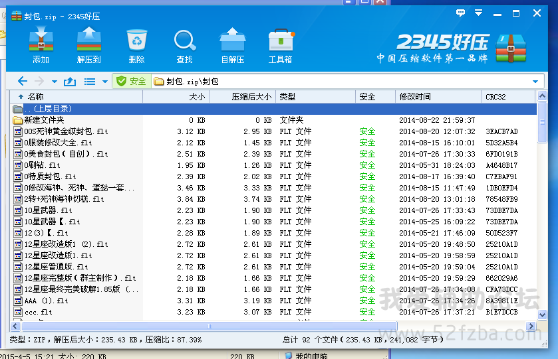Open navigation history dropdown arrow

54,82
